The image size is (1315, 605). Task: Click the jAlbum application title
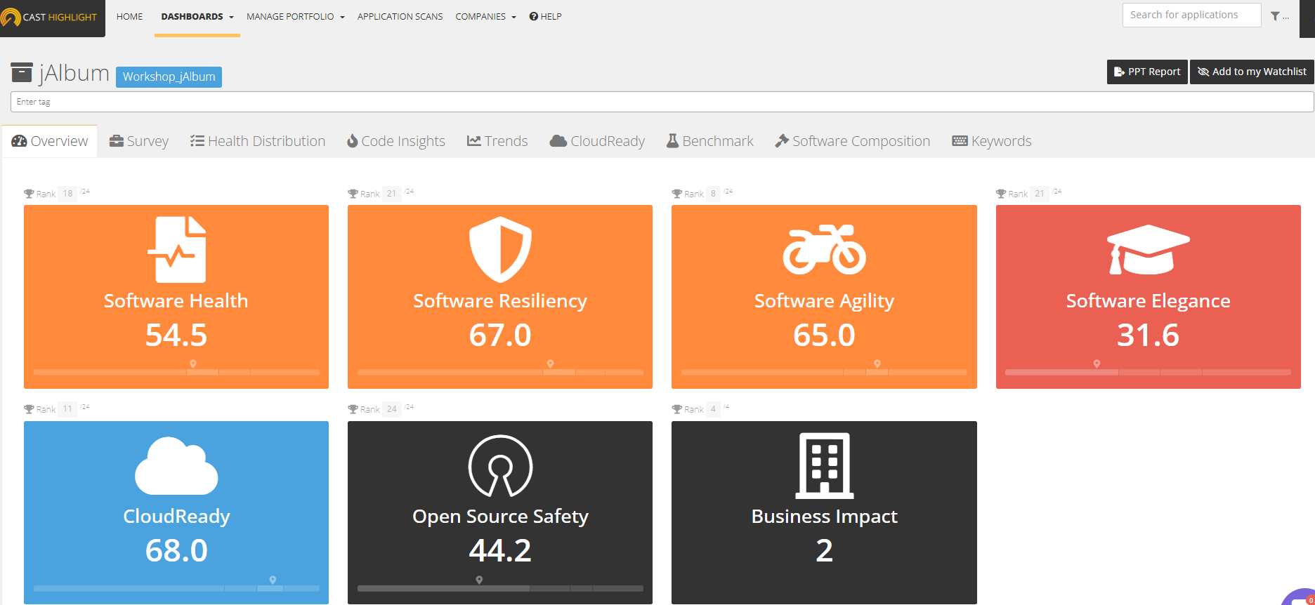[x=74, y=73]
